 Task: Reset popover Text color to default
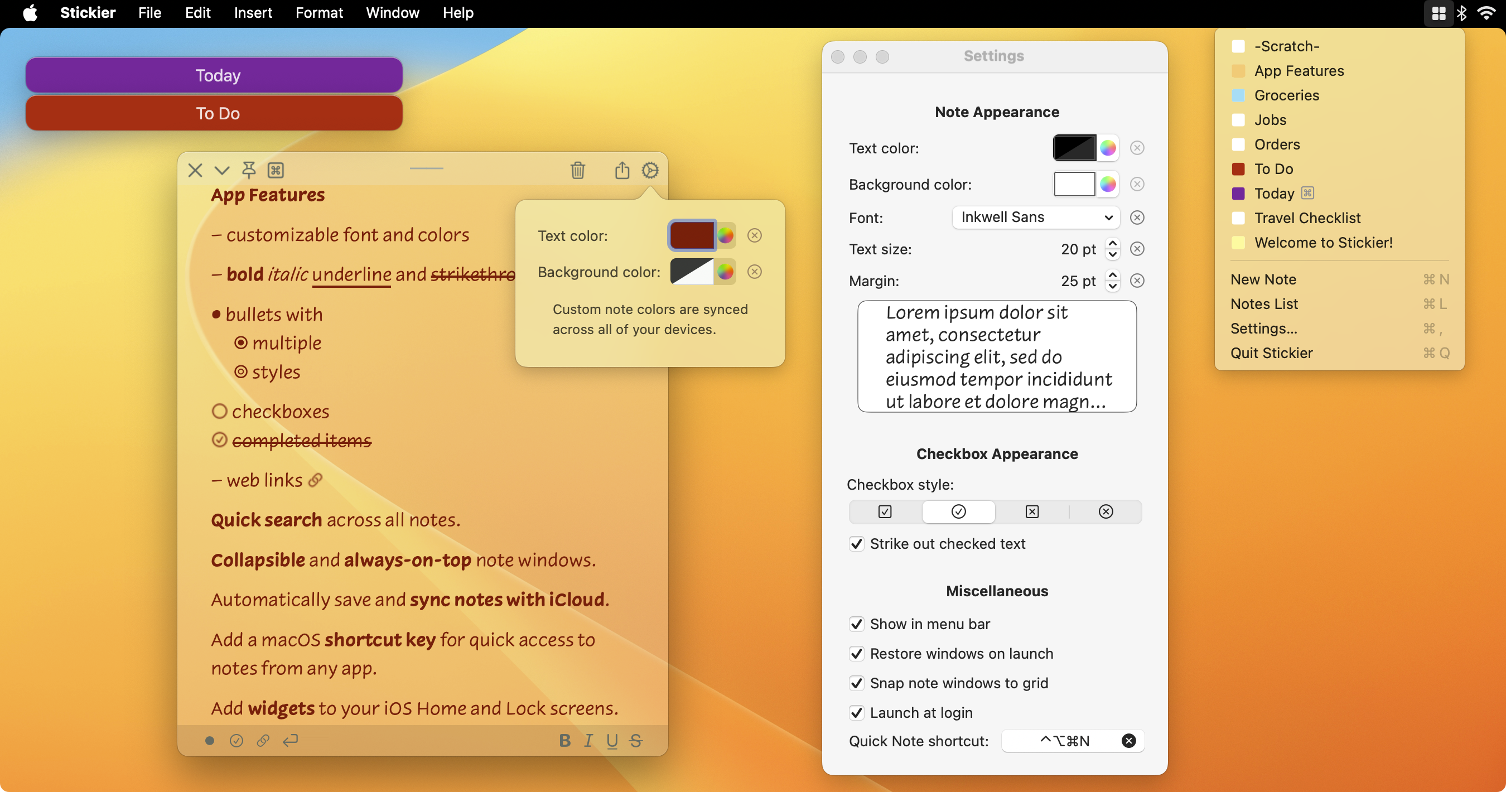tap(755, 235)
